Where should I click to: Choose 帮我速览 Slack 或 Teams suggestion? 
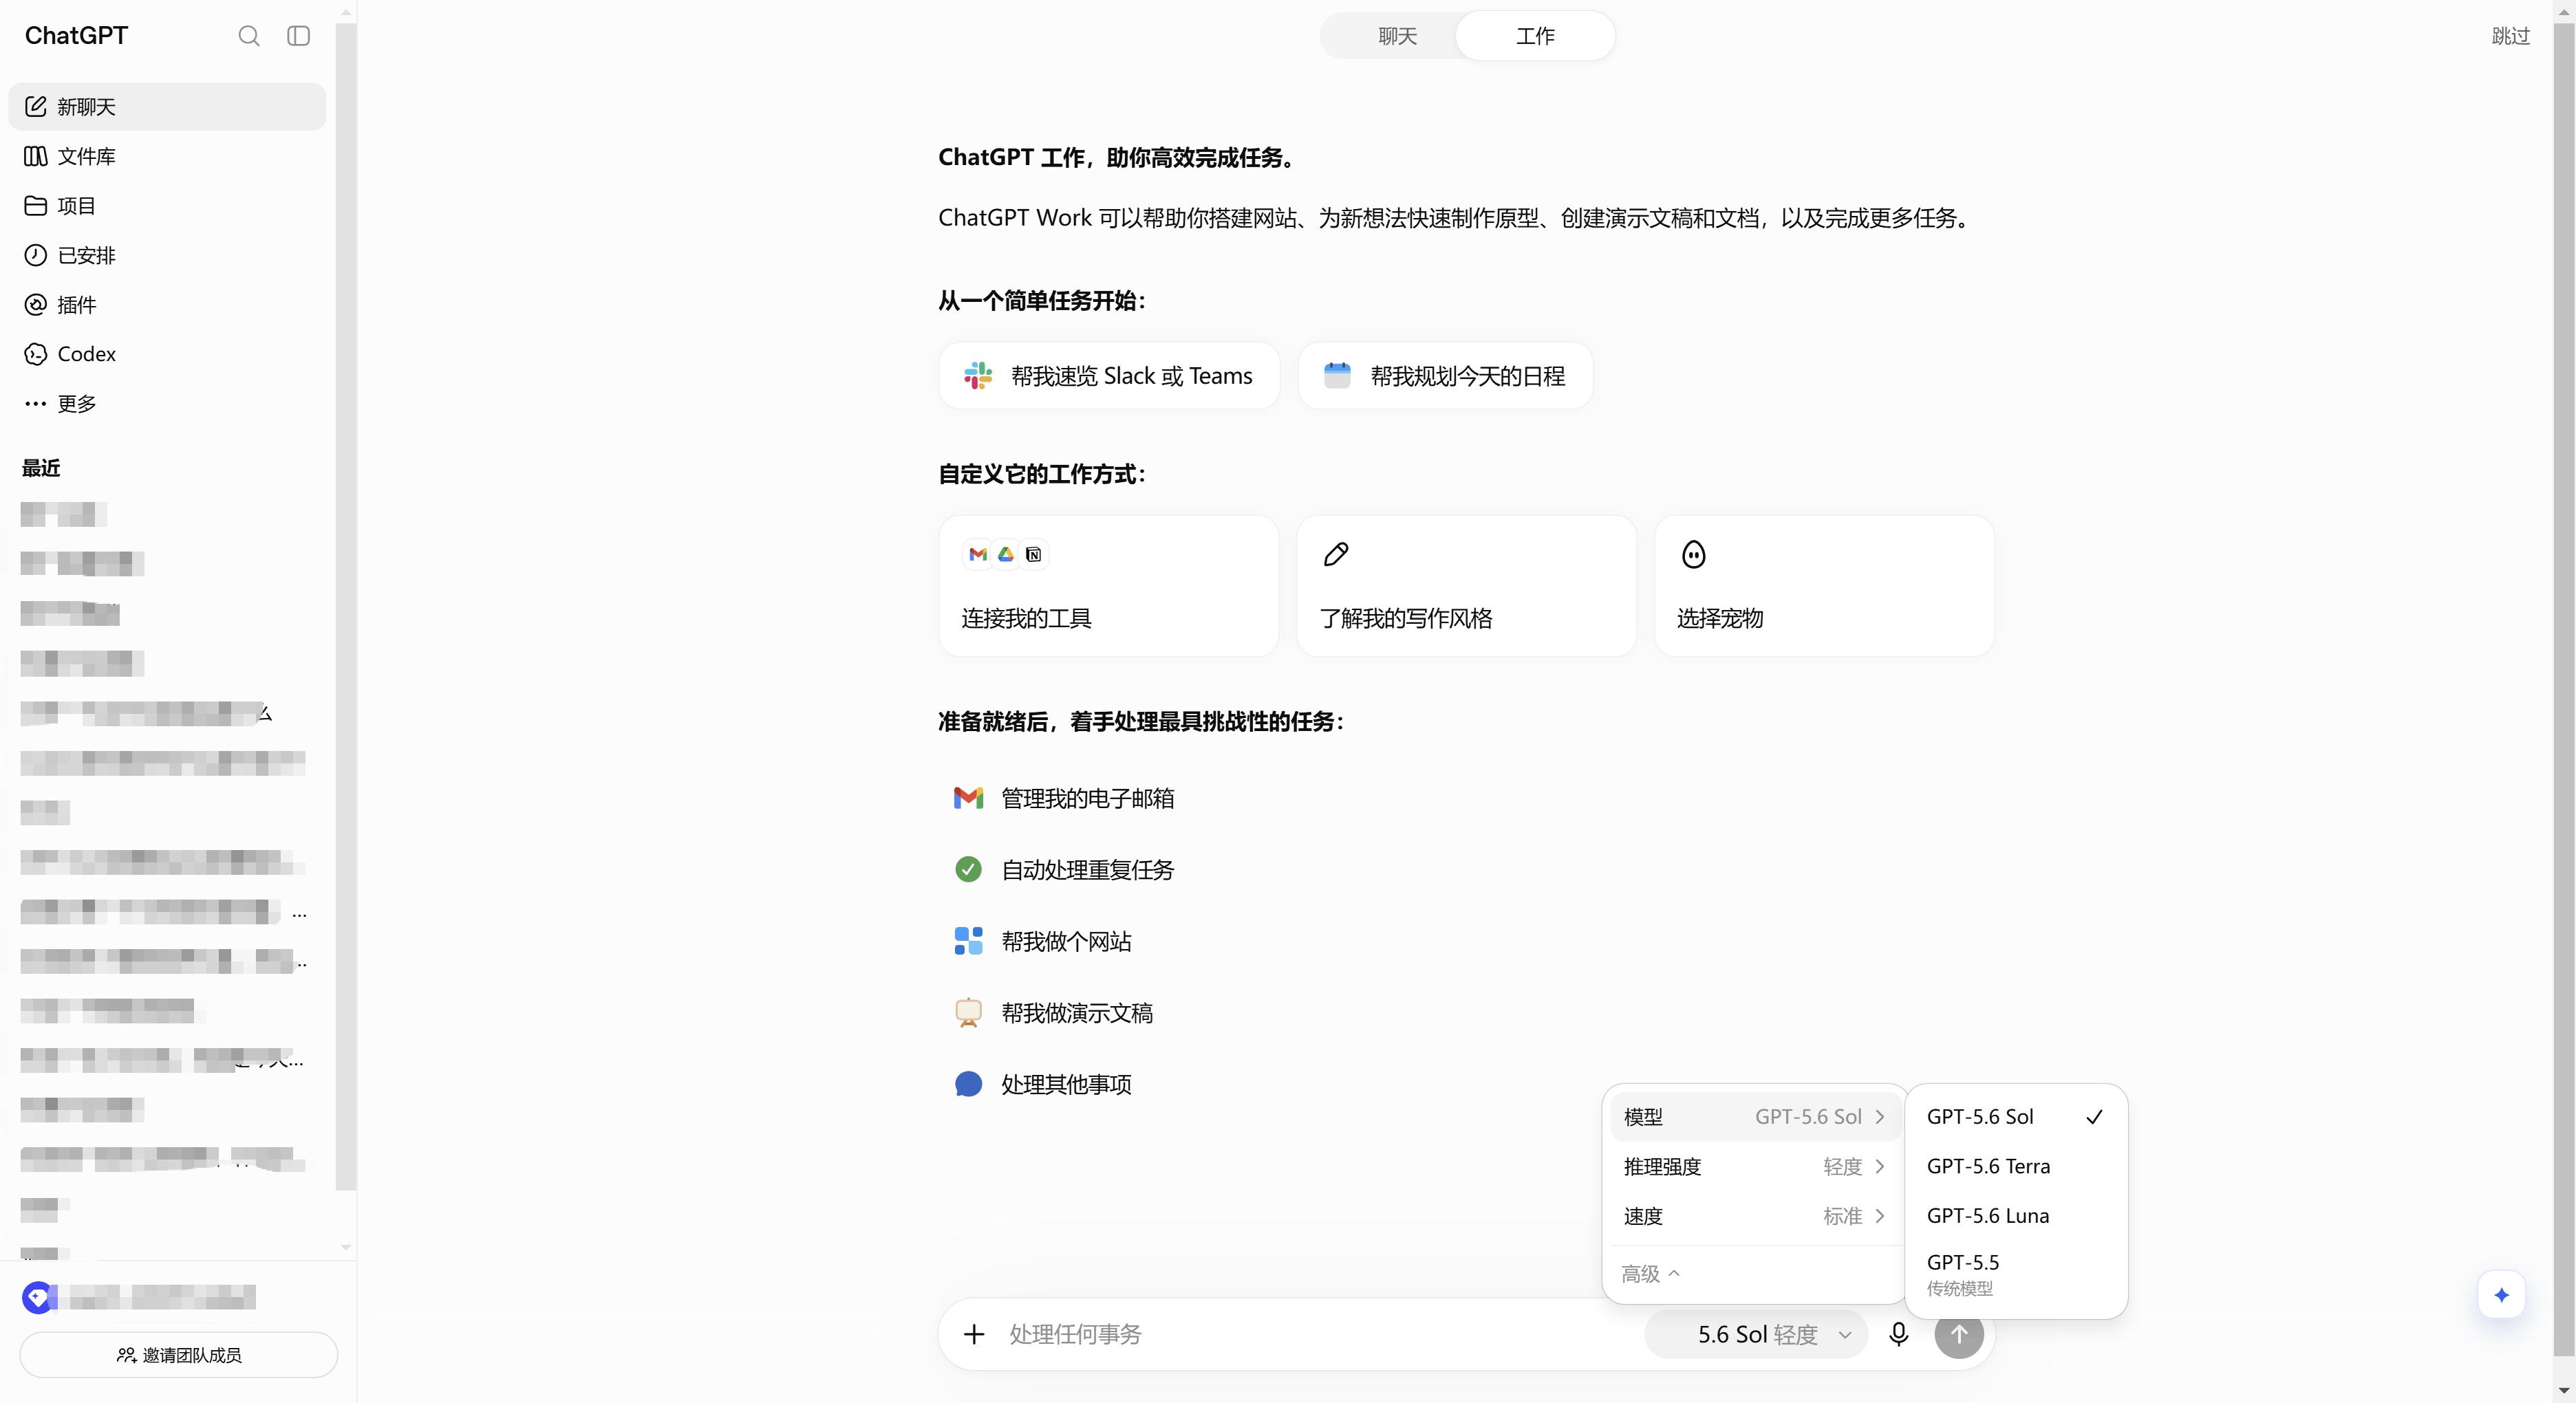(x=1109, y=376)
